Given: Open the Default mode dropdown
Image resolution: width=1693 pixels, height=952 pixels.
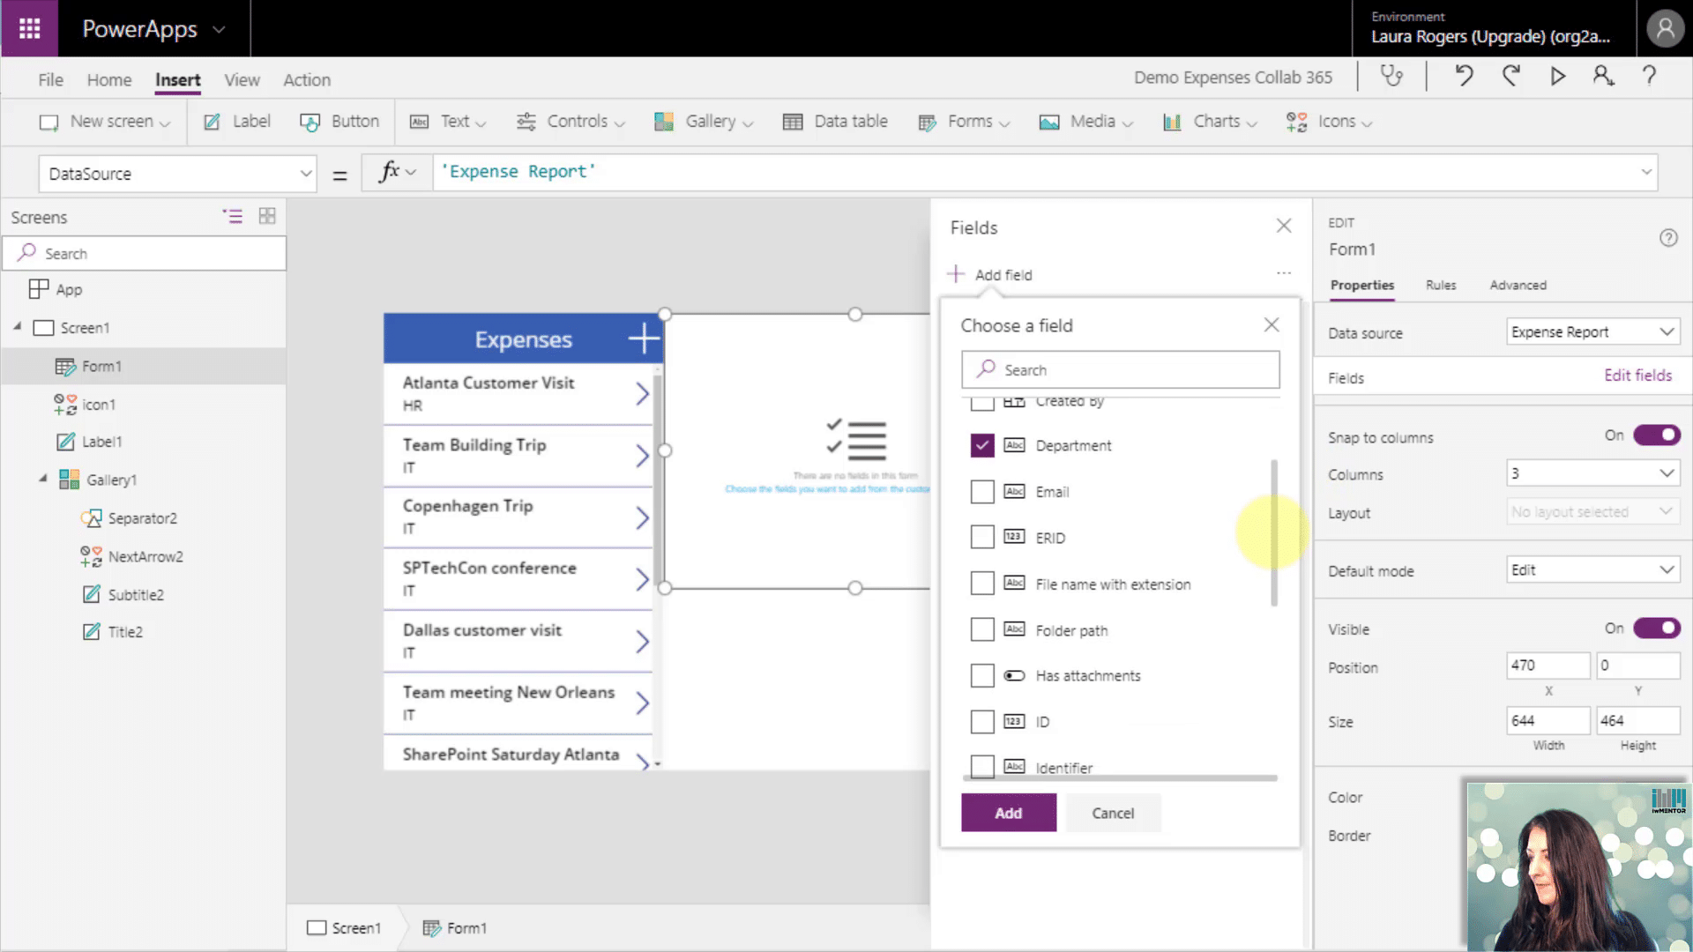Looking at the screenshot, I should 1592,570.
